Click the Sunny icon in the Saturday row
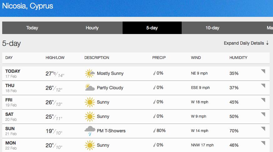Screen dimensions: 273x152 (x=90, y=116)
